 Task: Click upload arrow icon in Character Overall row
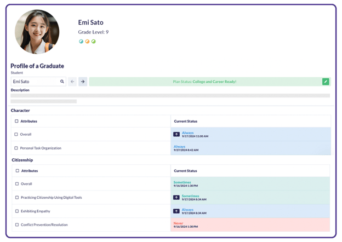176,134
